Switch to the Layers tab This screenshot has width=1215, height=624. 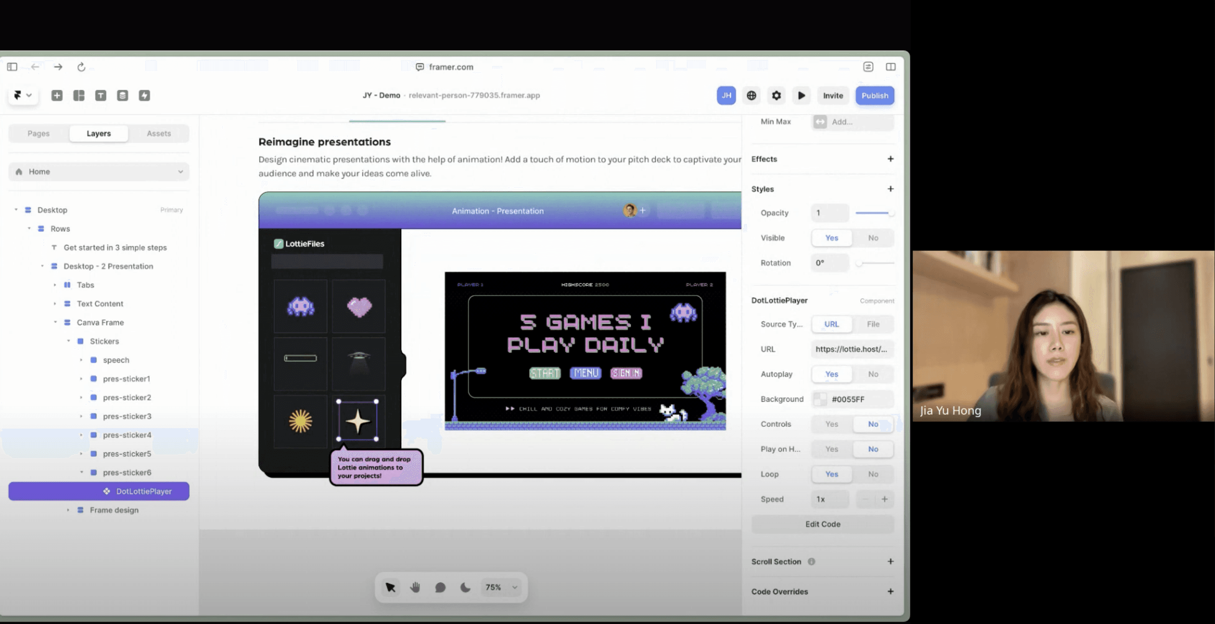98,133
